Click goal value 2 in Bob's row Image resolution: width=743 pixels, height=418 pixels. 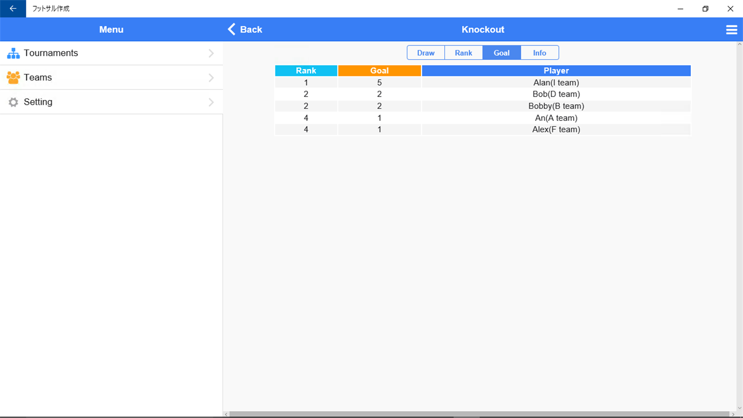pyautogui.click(x=380, y=94)
